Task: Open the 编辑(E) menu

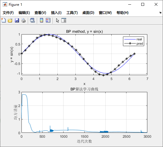Action: tap(24, 13)
